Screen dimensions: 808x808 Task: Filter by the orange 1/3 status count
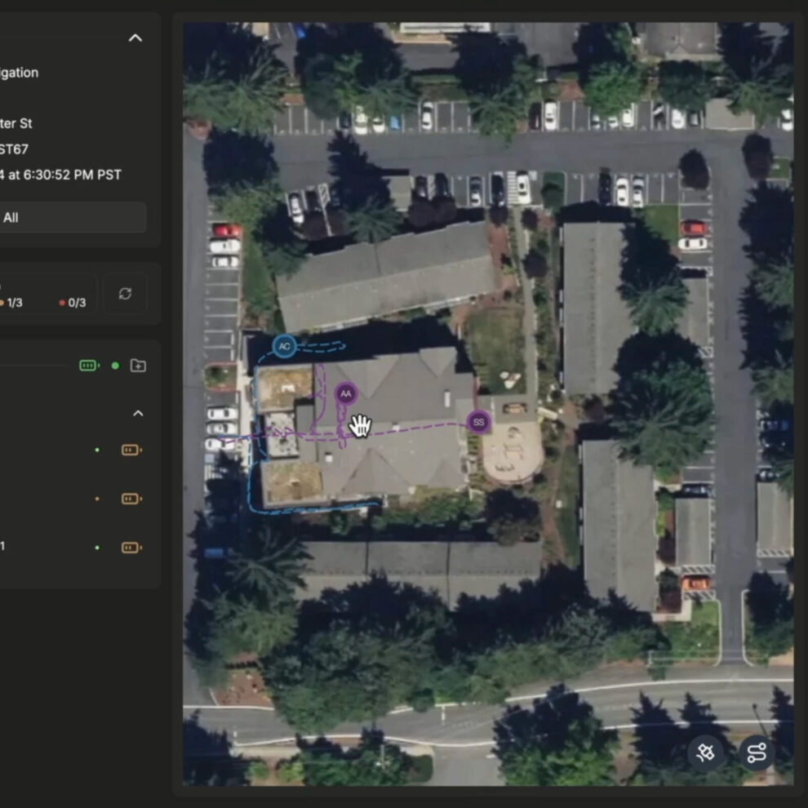tap(11, 303)
